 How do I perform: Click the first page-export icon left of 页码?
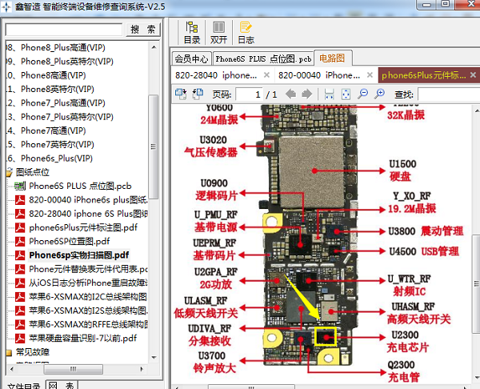point(181,94)
